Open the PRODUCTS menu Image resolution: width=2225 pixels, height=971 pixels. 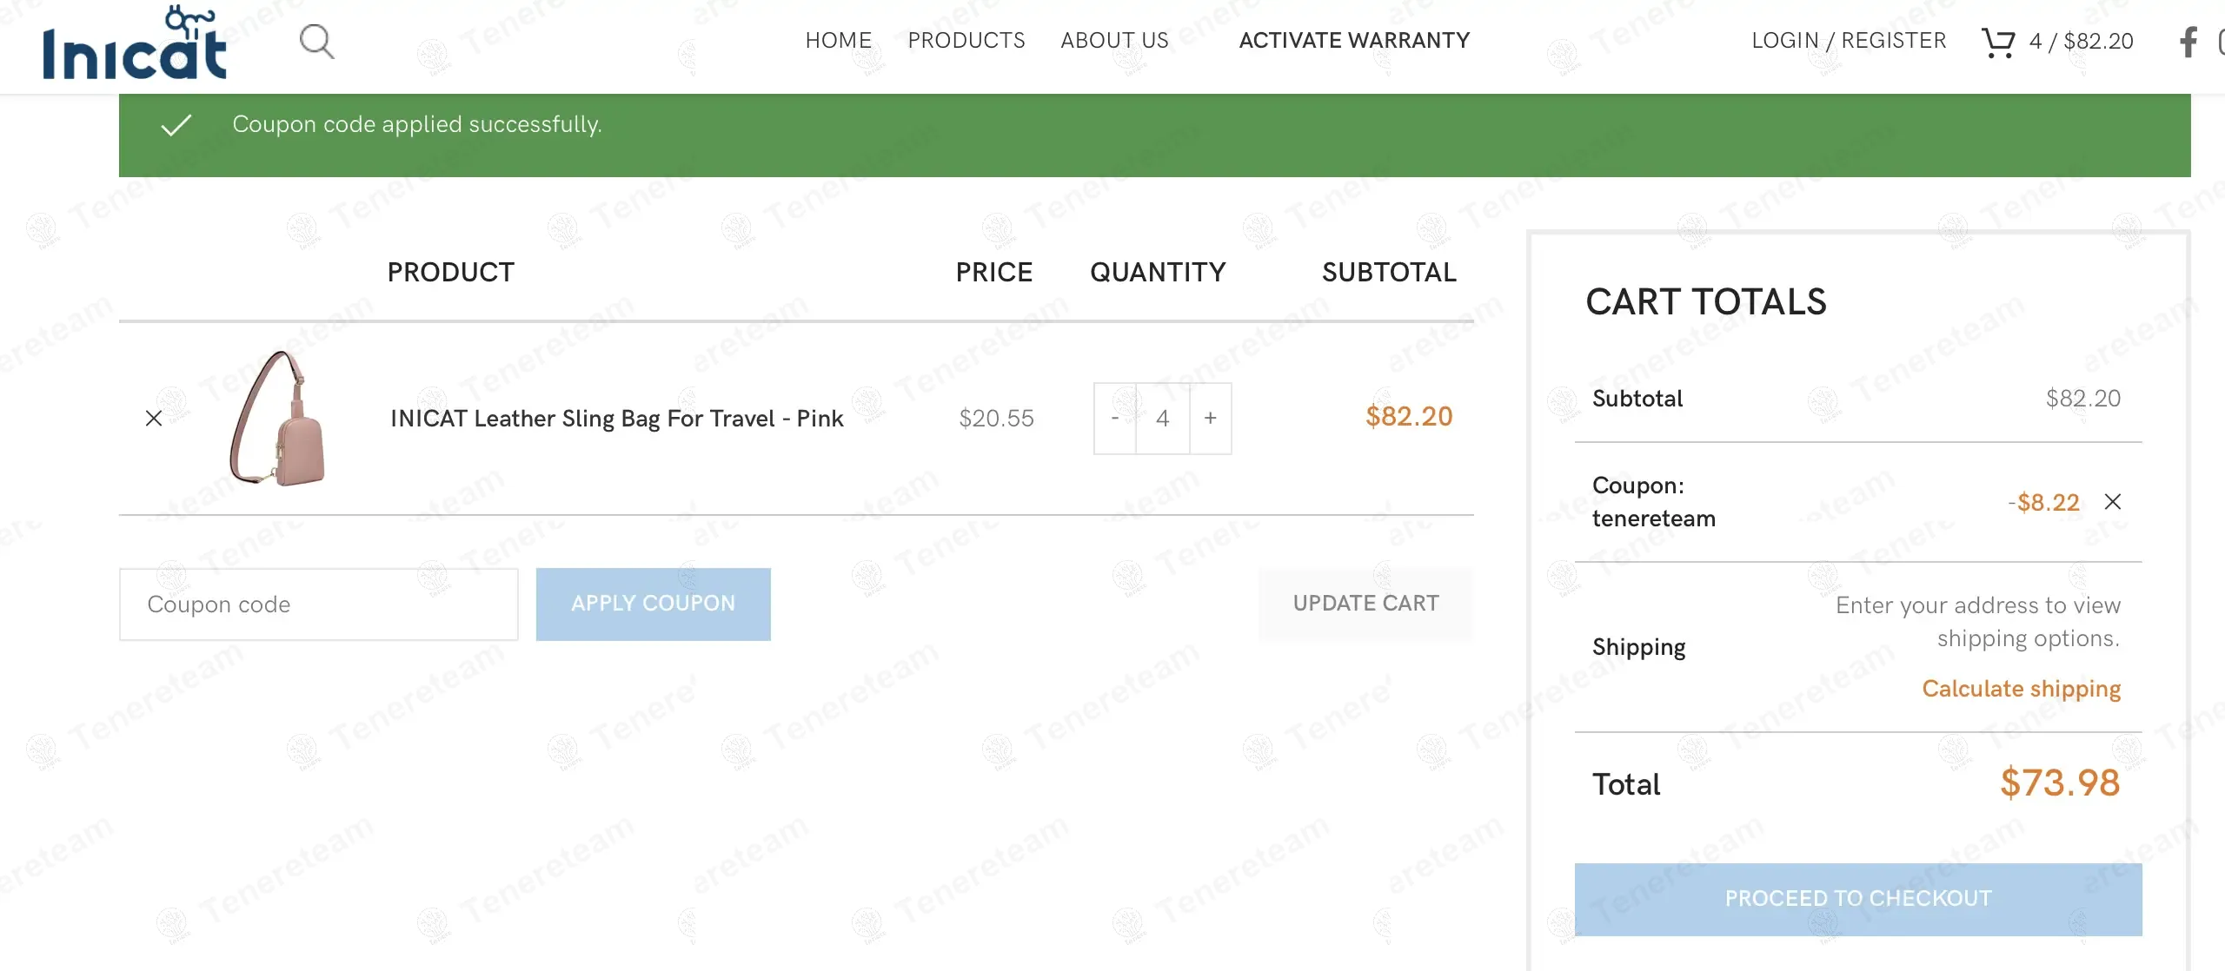(966, 41)
